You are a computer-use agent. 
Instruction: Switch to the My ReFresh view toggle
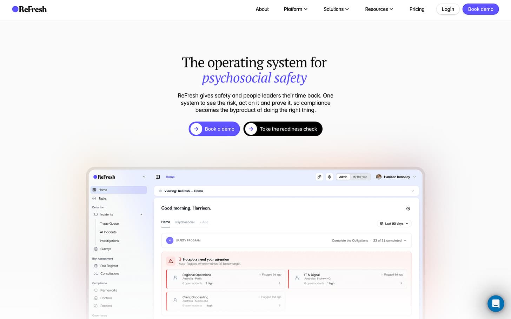point(360,177)
